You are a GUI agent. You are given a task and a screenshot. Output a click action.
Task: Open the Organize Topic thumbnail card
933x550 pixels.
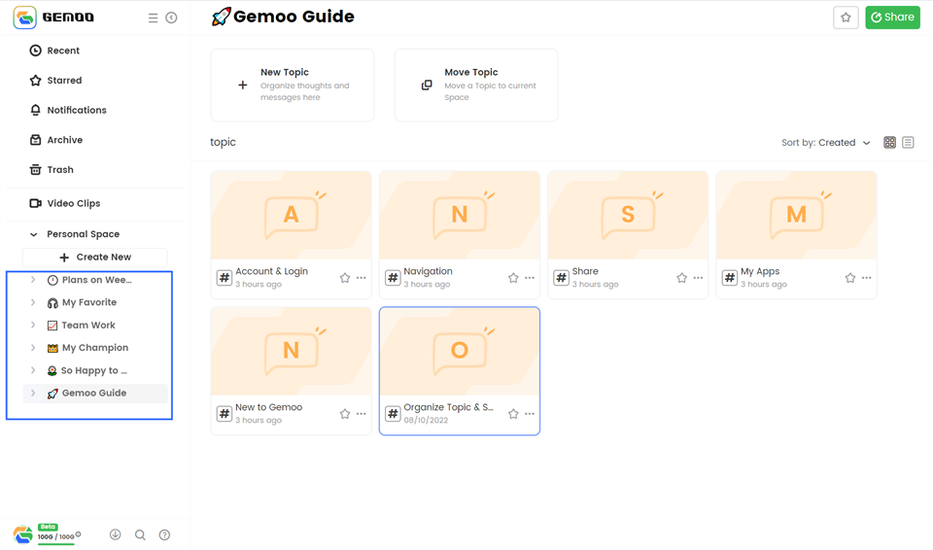click(x=460, y=351)
